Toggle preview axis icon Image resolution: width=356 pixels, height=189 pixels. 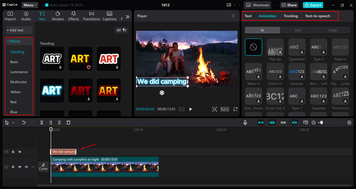pos(294,122)
